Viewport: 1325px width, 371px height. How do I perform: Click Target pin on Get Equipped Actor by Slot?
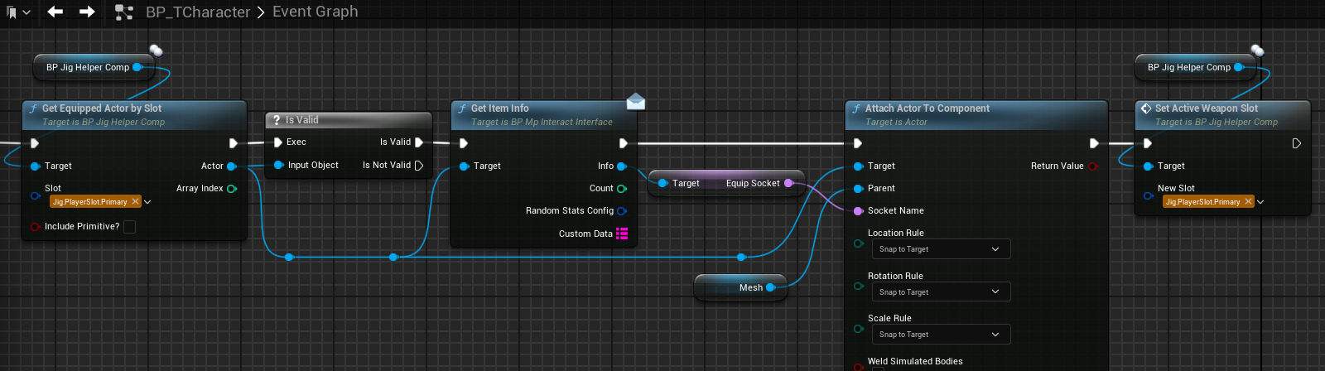coord(35,166)
